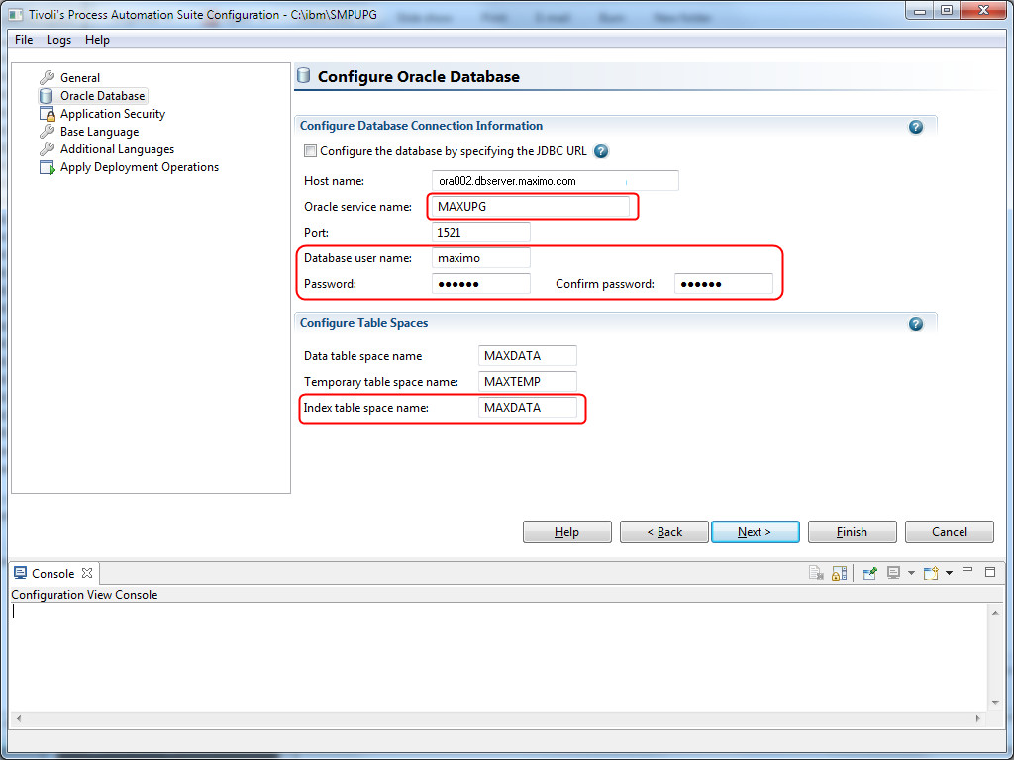The image size is (1014, 760).
Task: Click the Clear Console icon
Action: pyautogui.click(x=816, y=573)
